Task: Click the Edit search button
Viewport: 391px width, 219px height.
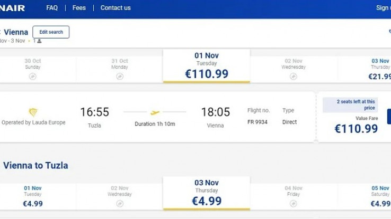Action: tap(51, 32)
